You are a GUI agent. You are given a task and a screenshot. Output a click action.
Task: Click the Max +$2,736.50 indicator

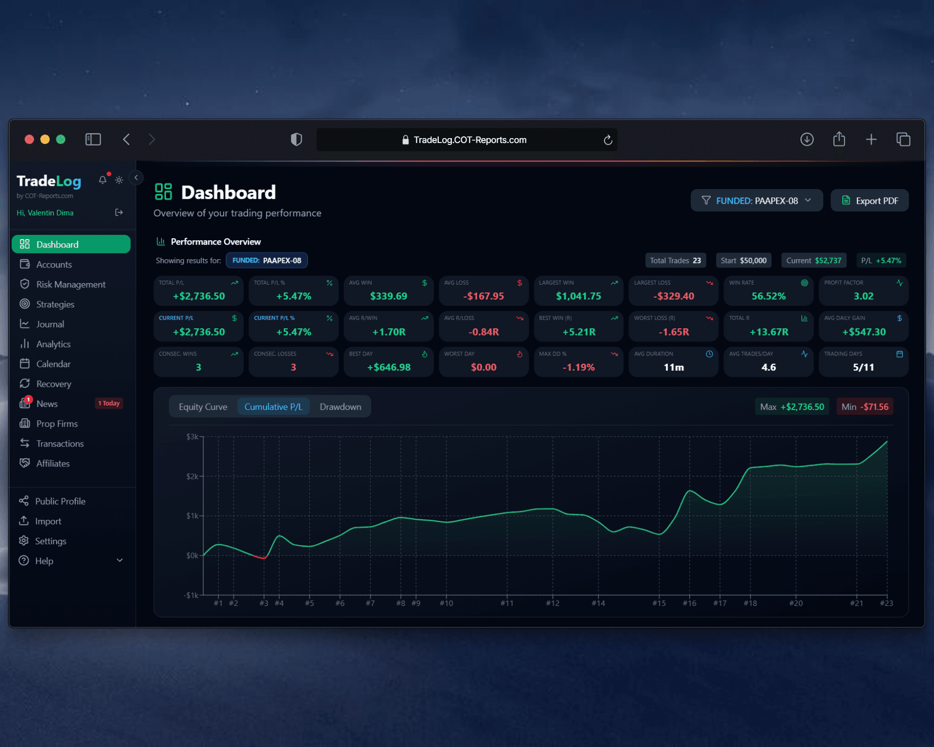coord(791,407)
